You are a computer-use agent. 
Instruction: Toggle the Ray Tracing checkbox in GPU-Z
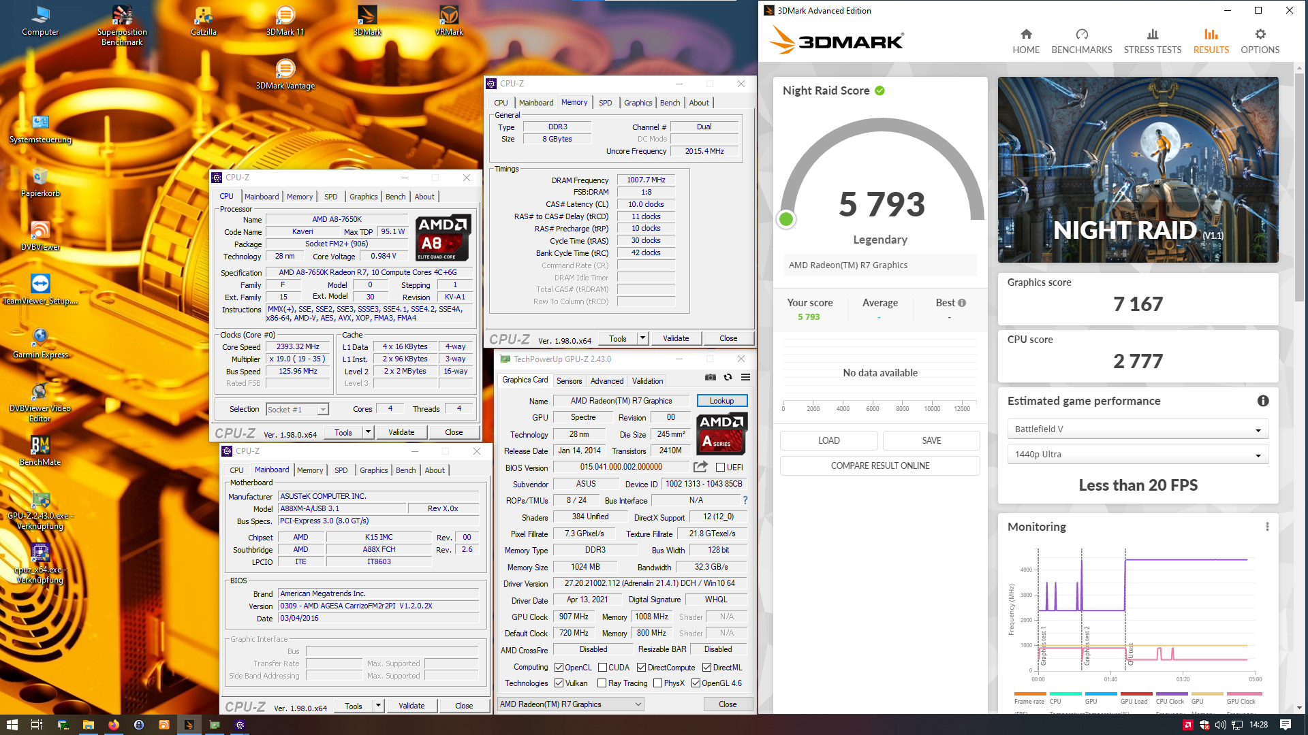[602, 683]
